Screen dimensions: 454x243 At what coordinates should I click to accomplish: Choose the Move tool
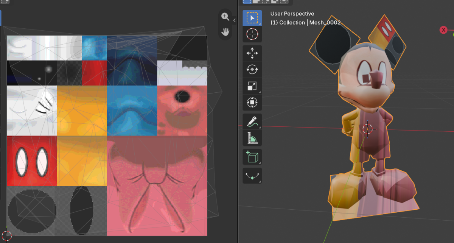tap(252, 53)
